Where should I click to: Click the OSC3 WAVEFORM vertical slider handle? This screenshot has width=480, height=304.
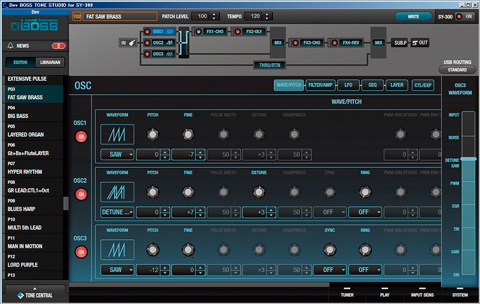(x=469, y=159)
